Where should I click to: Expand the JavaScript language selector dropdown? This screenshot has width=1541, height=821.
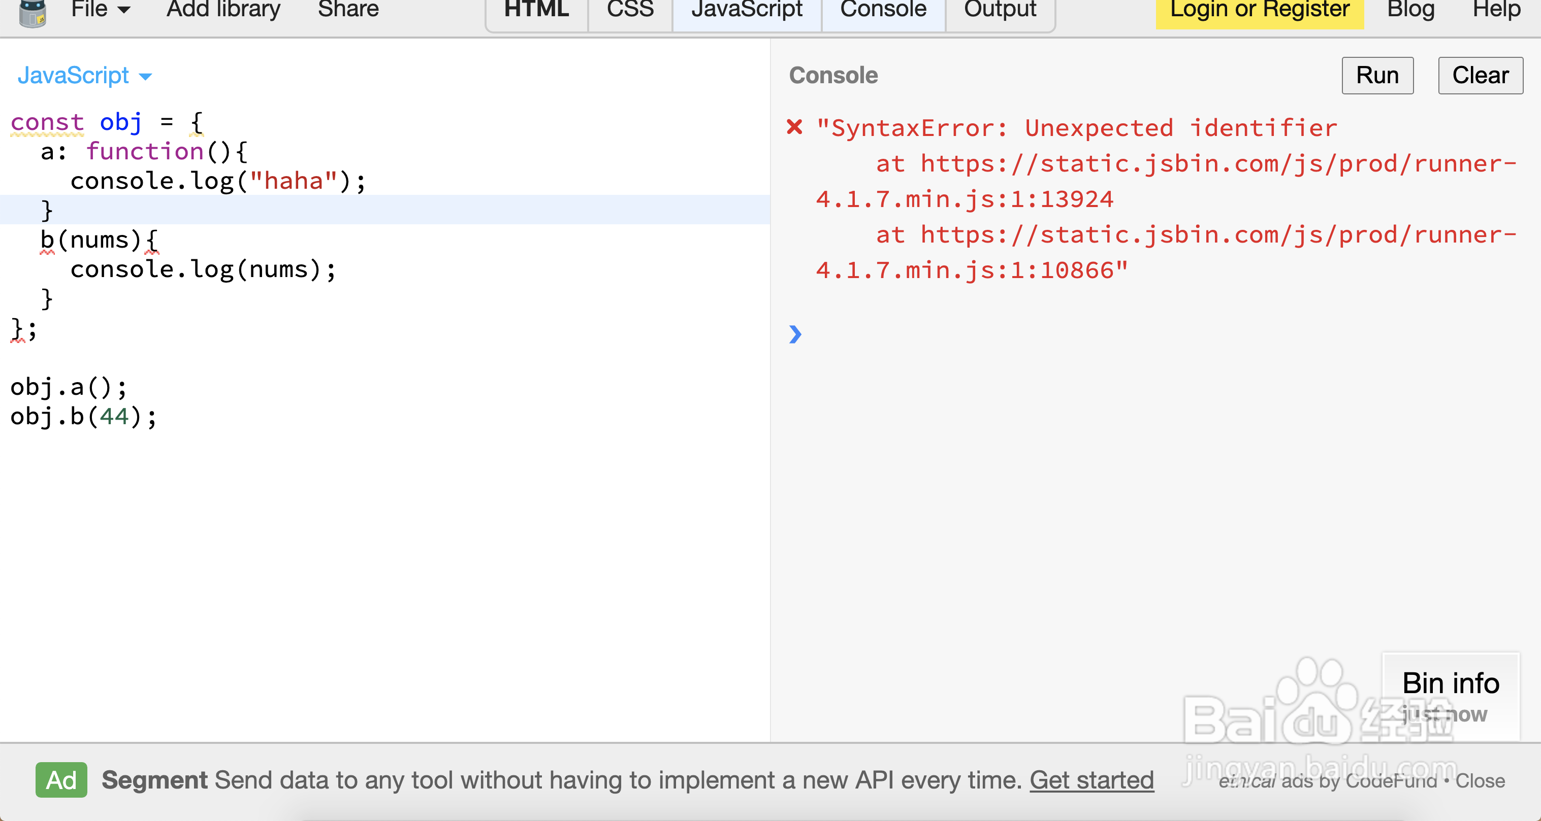(x=84, y=76)
